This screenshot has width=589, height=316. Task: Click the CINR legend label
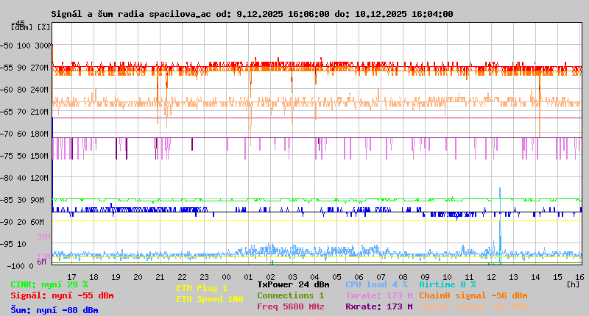coord(49,284)
